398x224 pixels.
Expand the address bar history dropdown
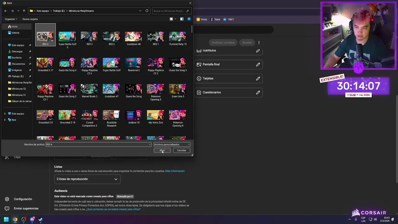(x=140, y=11)
